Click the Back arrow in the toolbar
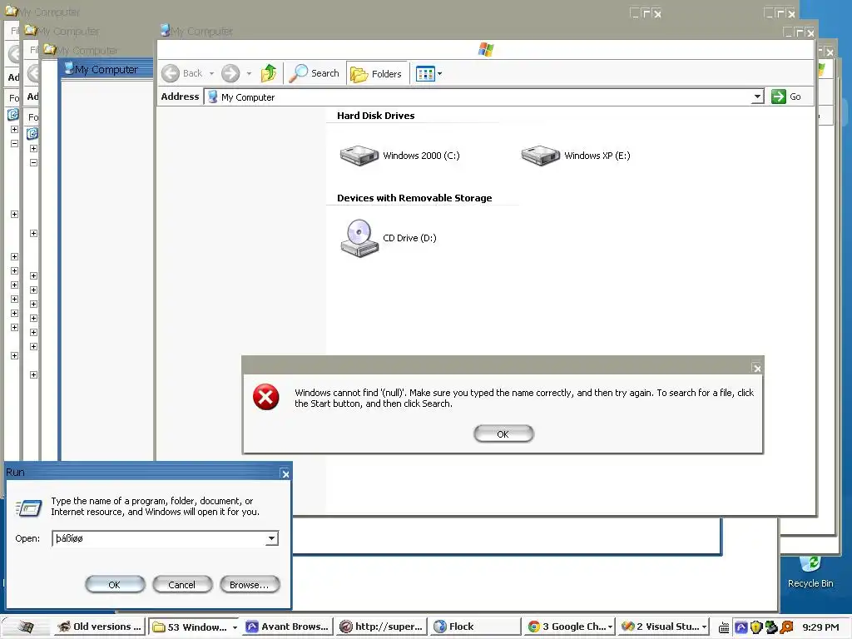Viewport: 852px width, 639px height. click(x=171, y=73)
